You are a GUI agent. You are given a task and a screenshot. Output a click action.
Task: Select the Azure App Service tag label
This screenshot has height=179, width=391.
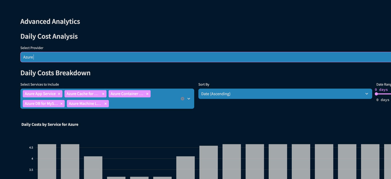point(40,94)
